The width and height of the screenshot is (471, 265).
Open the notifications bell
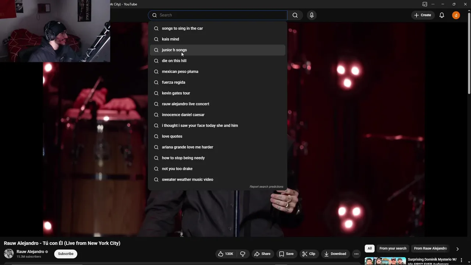442,15
